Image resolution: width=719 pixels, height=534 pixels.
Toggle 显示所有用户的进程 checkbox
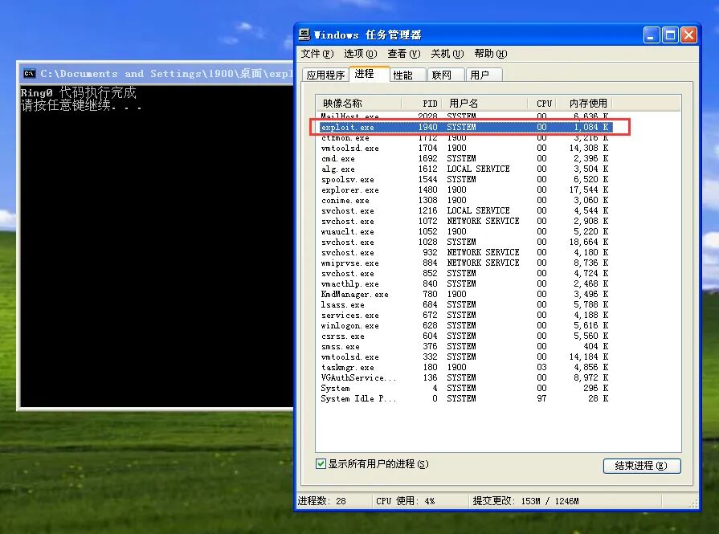click(321, 464)
